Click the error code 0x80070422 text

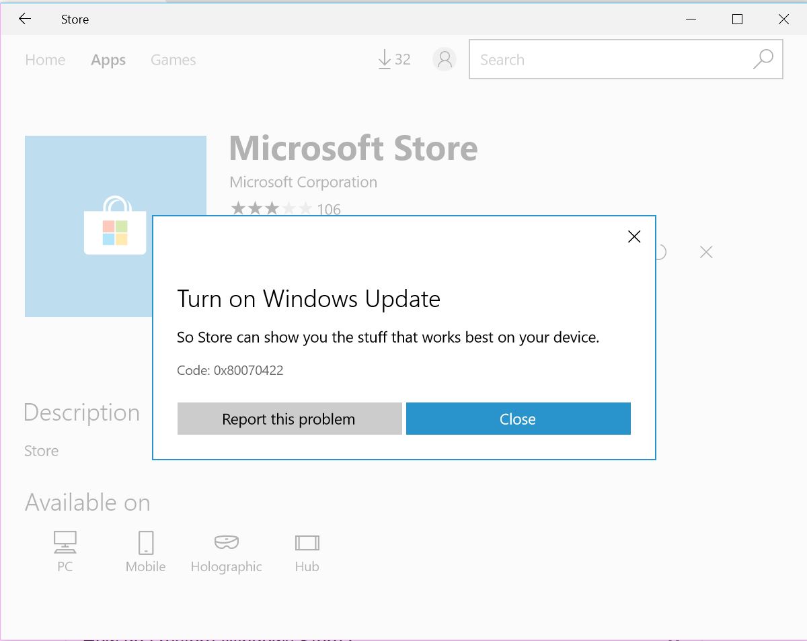pos(230,370)
